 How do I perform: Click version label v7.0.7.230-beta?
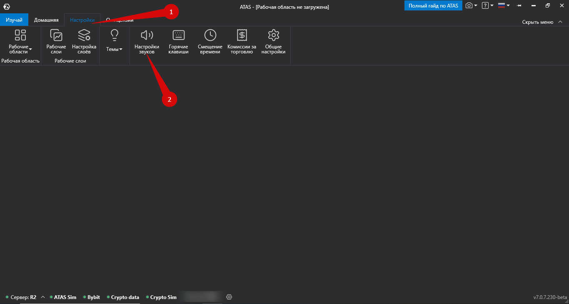point(550,297)
